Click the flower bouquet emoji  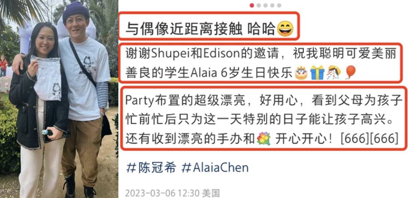tap(264, 139)
